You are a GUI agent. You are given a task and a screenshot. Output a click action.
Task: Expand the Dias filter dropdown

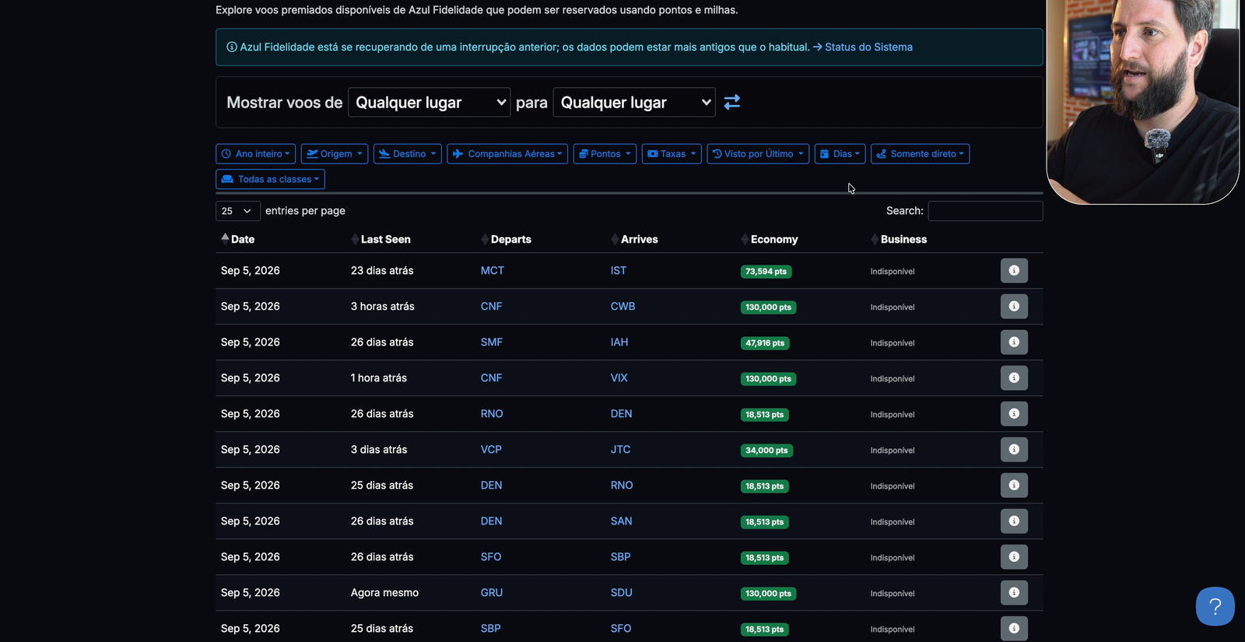[840, 154]
